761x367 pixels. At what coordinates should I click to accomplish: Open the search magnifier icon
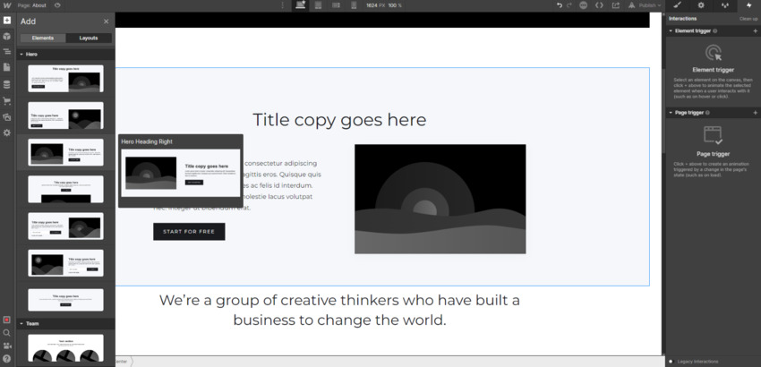(x=7, y=333)
